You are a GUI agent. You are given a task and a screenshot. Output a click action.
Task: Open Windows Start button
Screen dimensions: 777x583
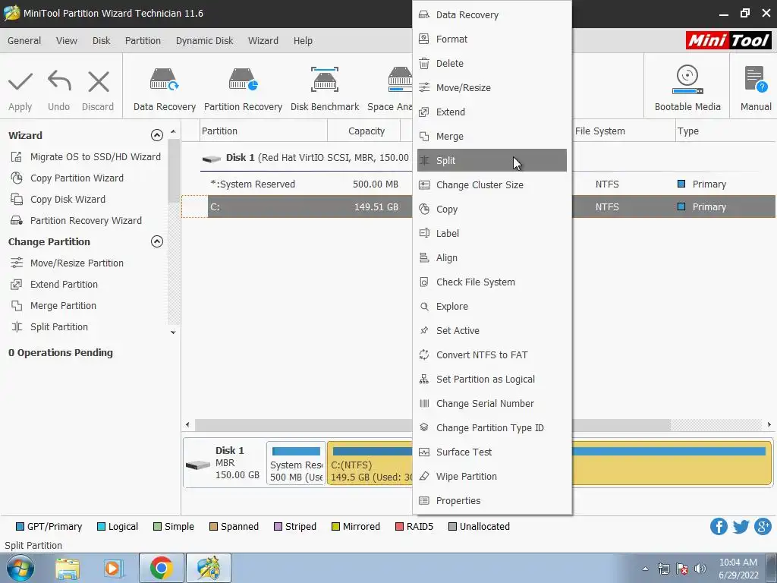20,568
